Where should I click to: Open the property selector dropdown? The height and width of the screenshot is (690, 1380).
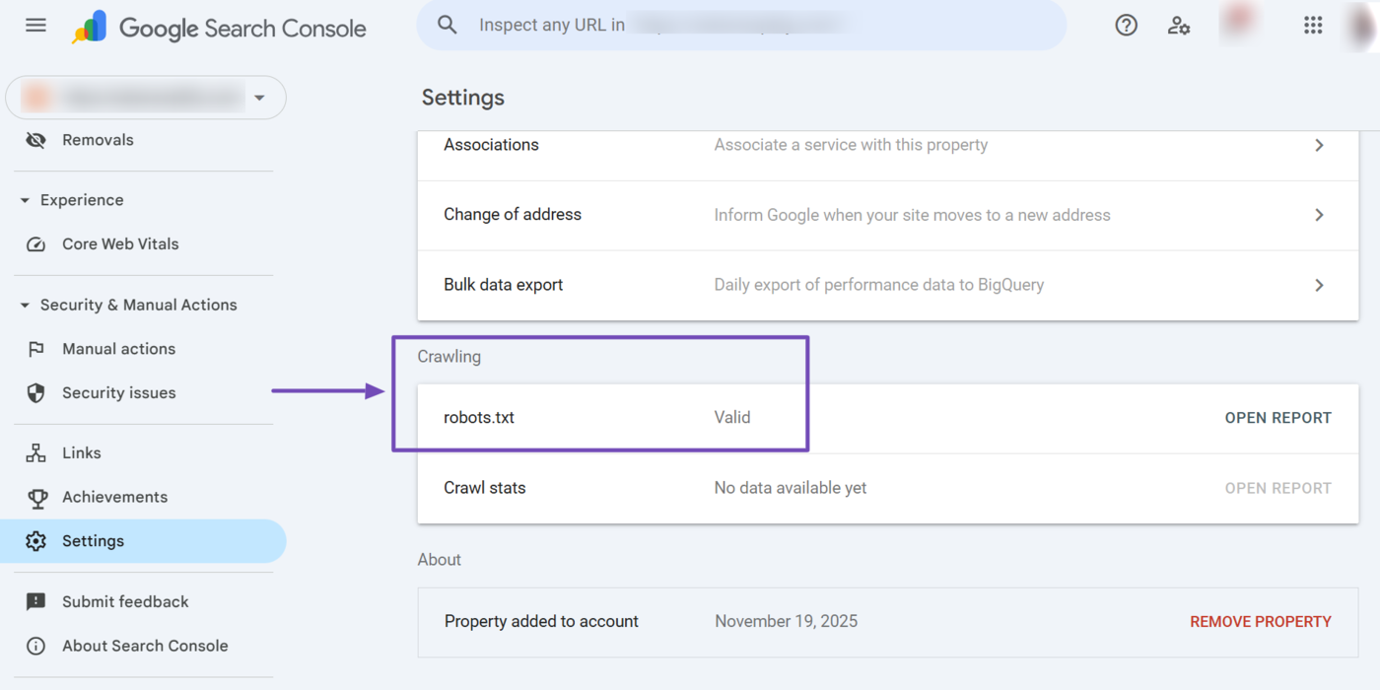259,97
